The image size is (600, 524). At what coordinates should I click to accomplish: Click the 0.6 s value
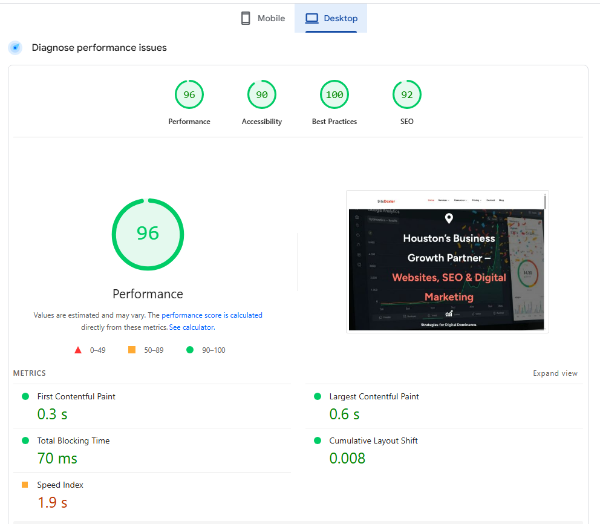pyautogui.click(x=344, y=414)
